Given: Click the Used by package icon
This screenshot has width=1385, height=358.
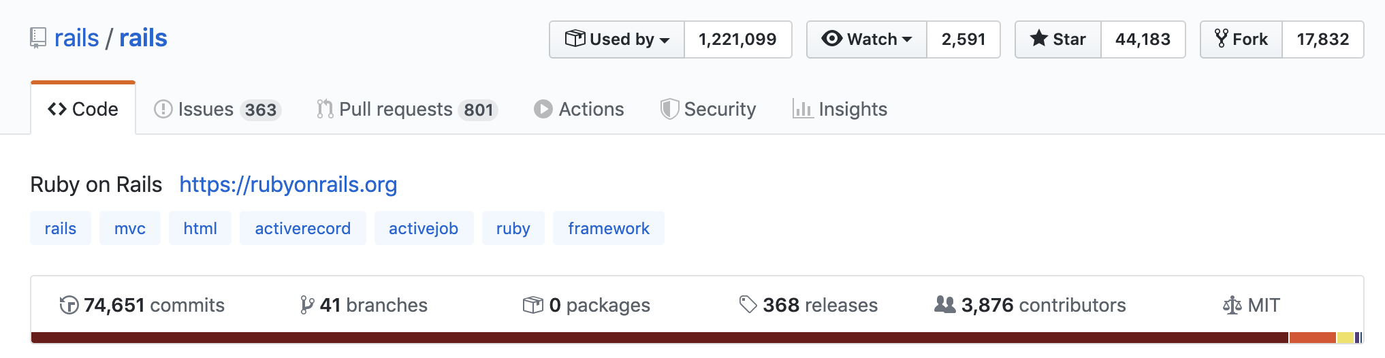Looking at the screenshot, I should 575,39.
